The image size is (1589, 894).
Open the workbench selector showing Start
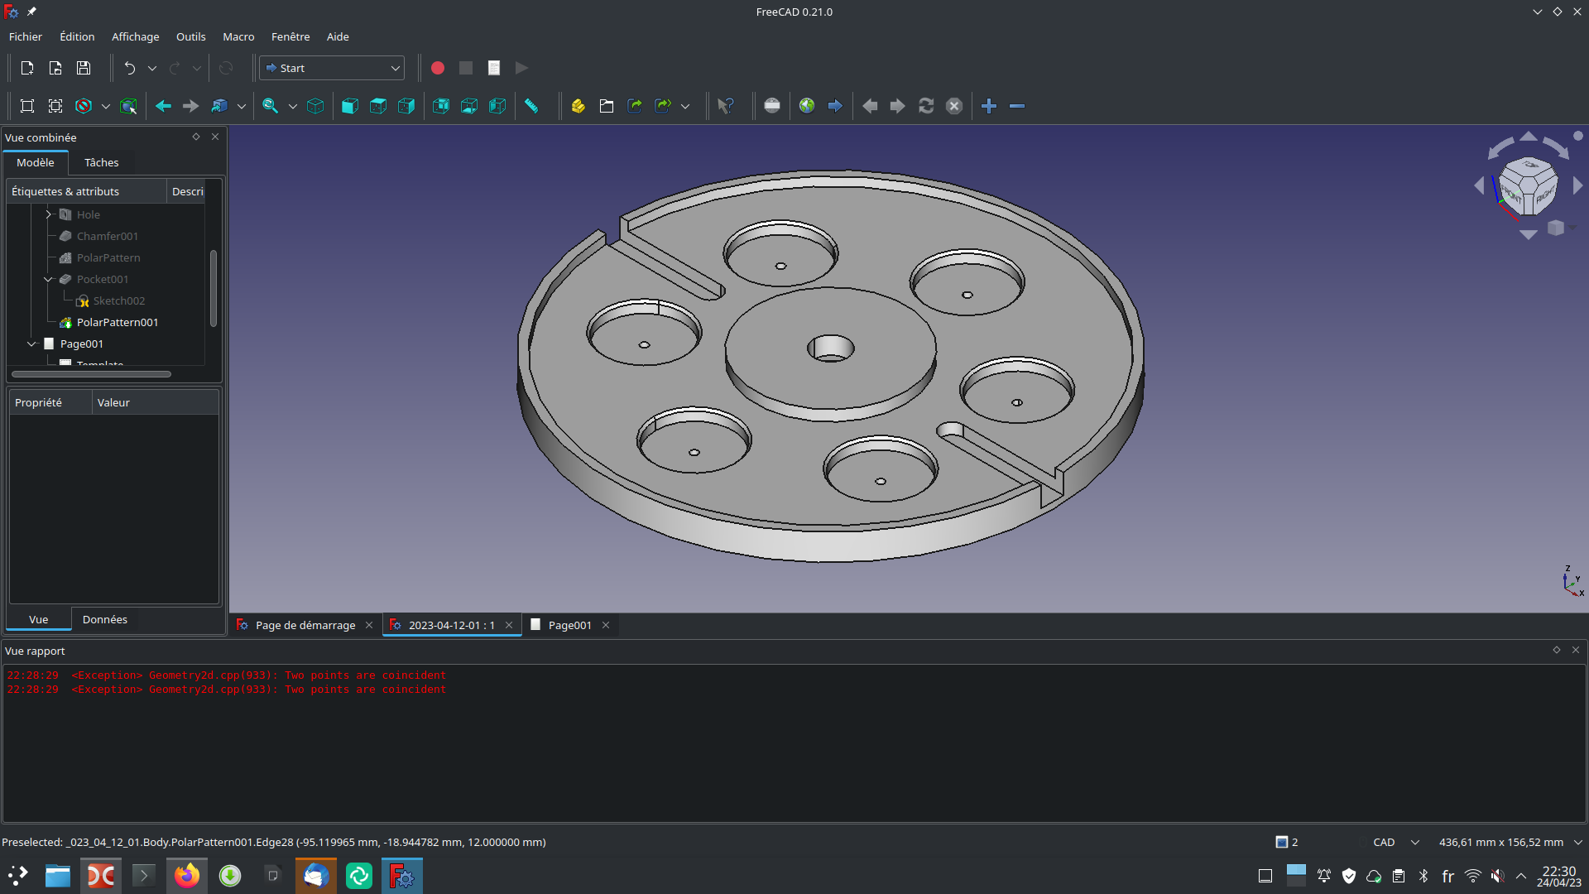pos(332,68)
